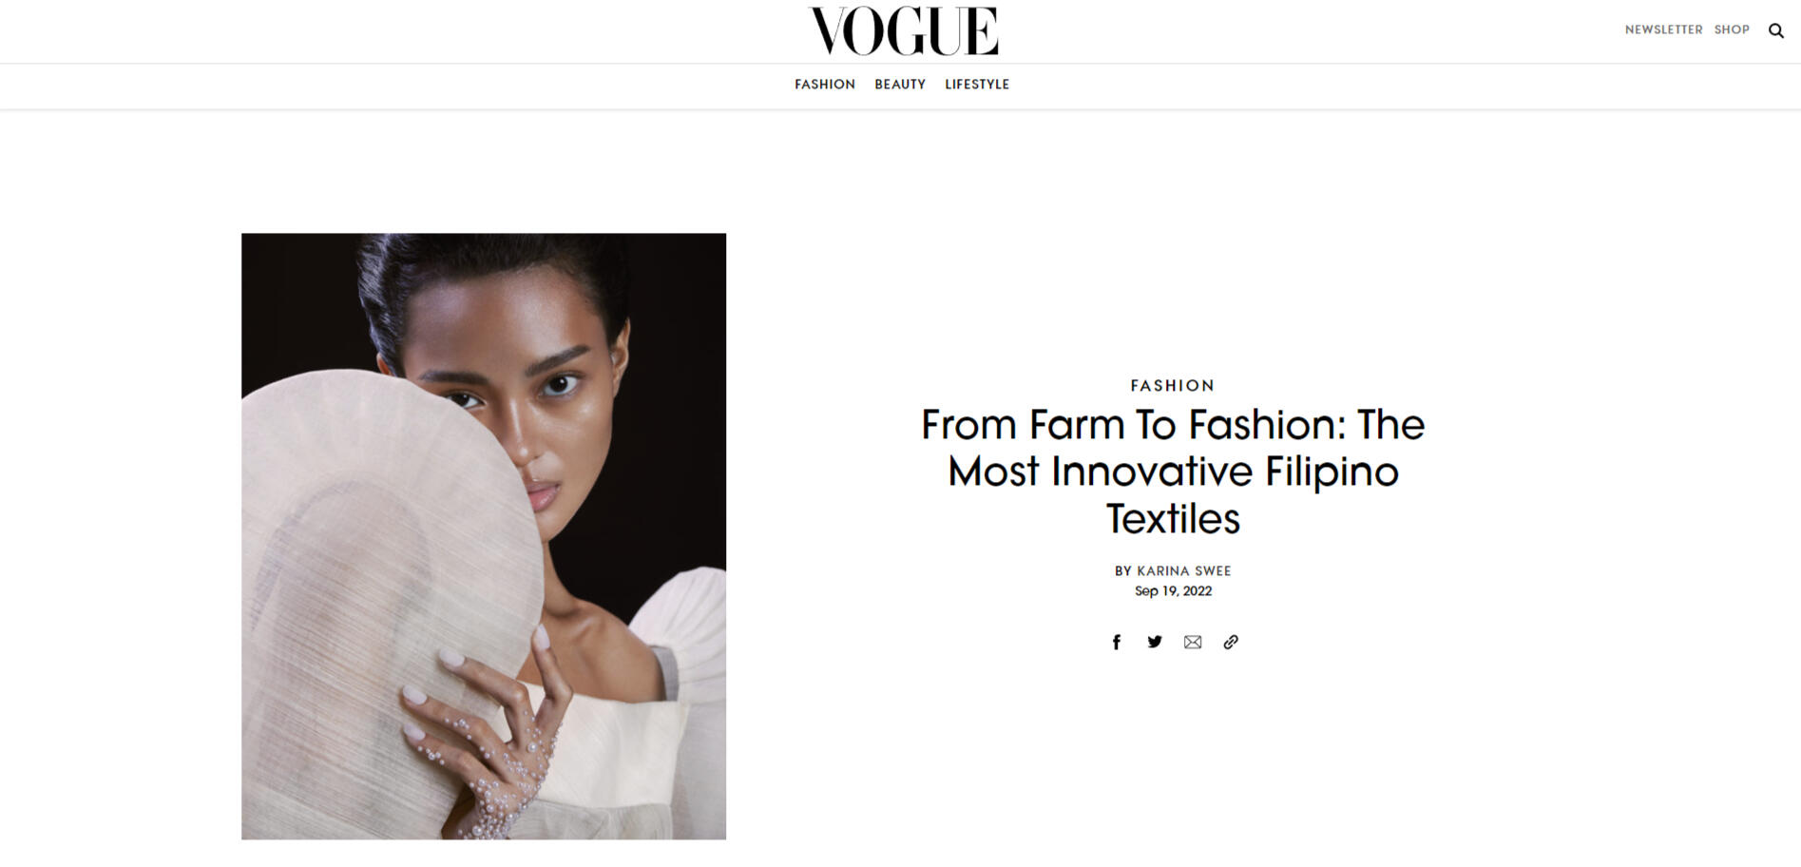This screenshot has width=1801, height=867.
Task: View author Karina Swee's page
Action: tap(1184, 570)
